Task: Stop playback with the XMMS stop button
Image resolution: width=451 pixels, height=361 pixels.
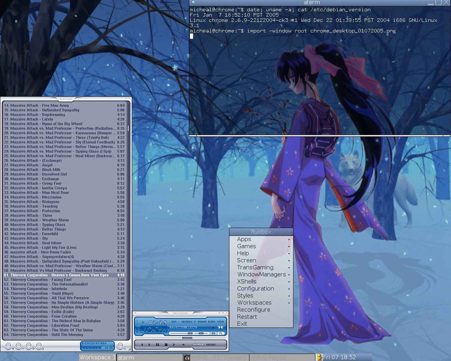Action: pyautogui.click(x=166, y=344)
